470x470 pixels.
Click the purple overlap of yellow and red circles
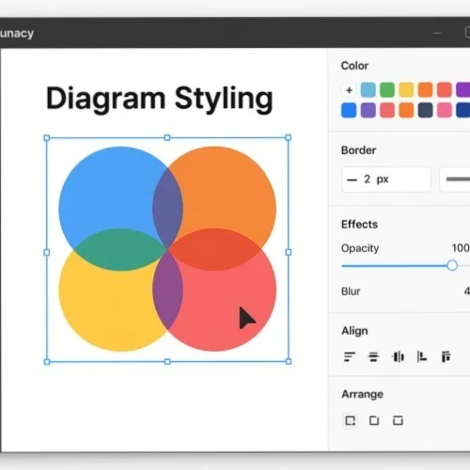pyautogui.click(x=167, y=290)
